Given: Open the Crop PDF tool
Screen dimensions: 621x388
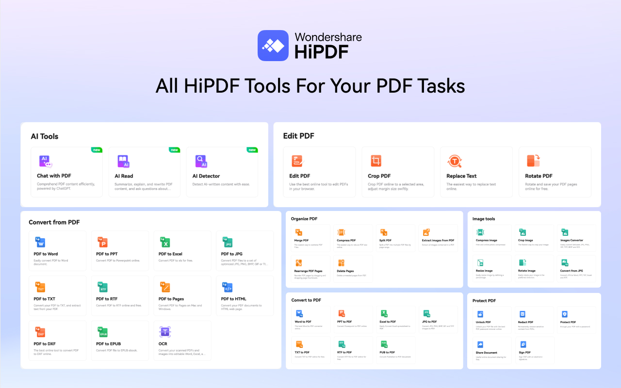Looking at the screenshot, I should click(x=398, y=172).
